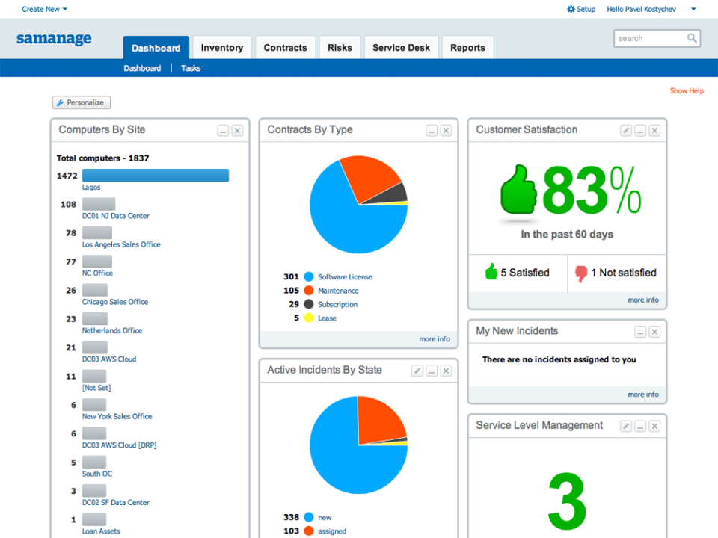Image resolution: width=718 pixels, height=538 pixels.
Task: Minimize the Computers By Site widget
Action: click(223, 129)
